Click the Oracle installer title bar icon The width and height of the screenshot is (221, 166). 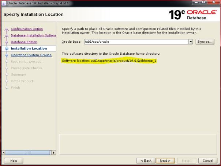click(4, 4)
